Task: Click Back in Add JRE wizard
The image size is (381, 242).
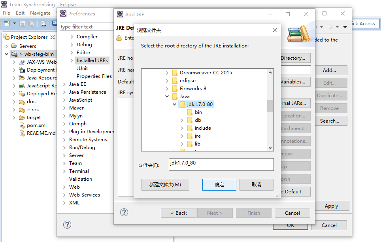Action: pyautogui.click(x=179, y=213)
